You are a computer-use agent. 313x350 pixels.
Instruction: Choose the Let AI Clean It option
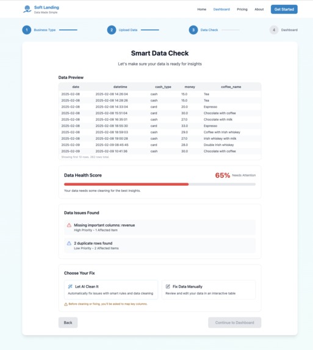pyautogui.click(x=111, y=290)
